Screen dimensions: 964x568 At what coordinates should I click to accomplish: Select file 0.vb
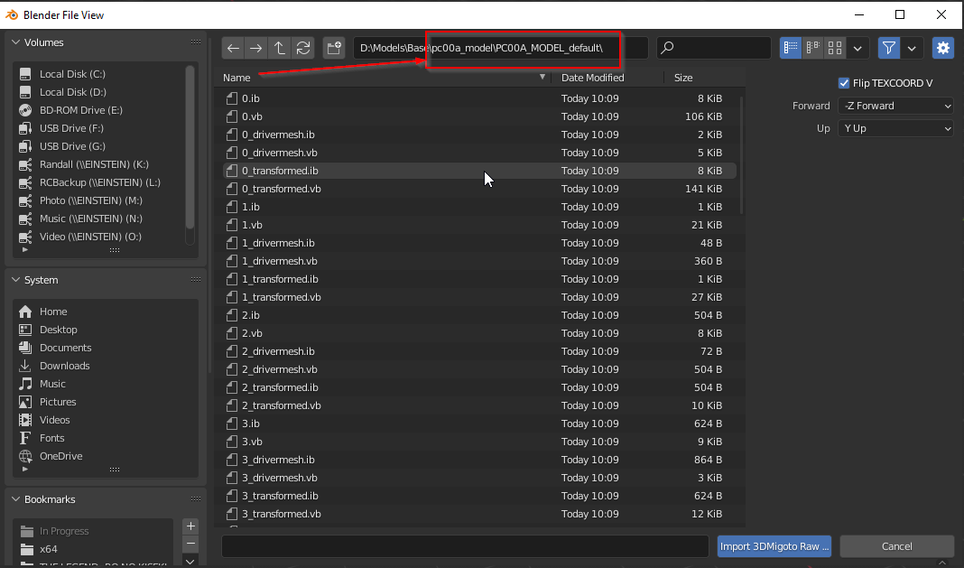tap(479, 116)
